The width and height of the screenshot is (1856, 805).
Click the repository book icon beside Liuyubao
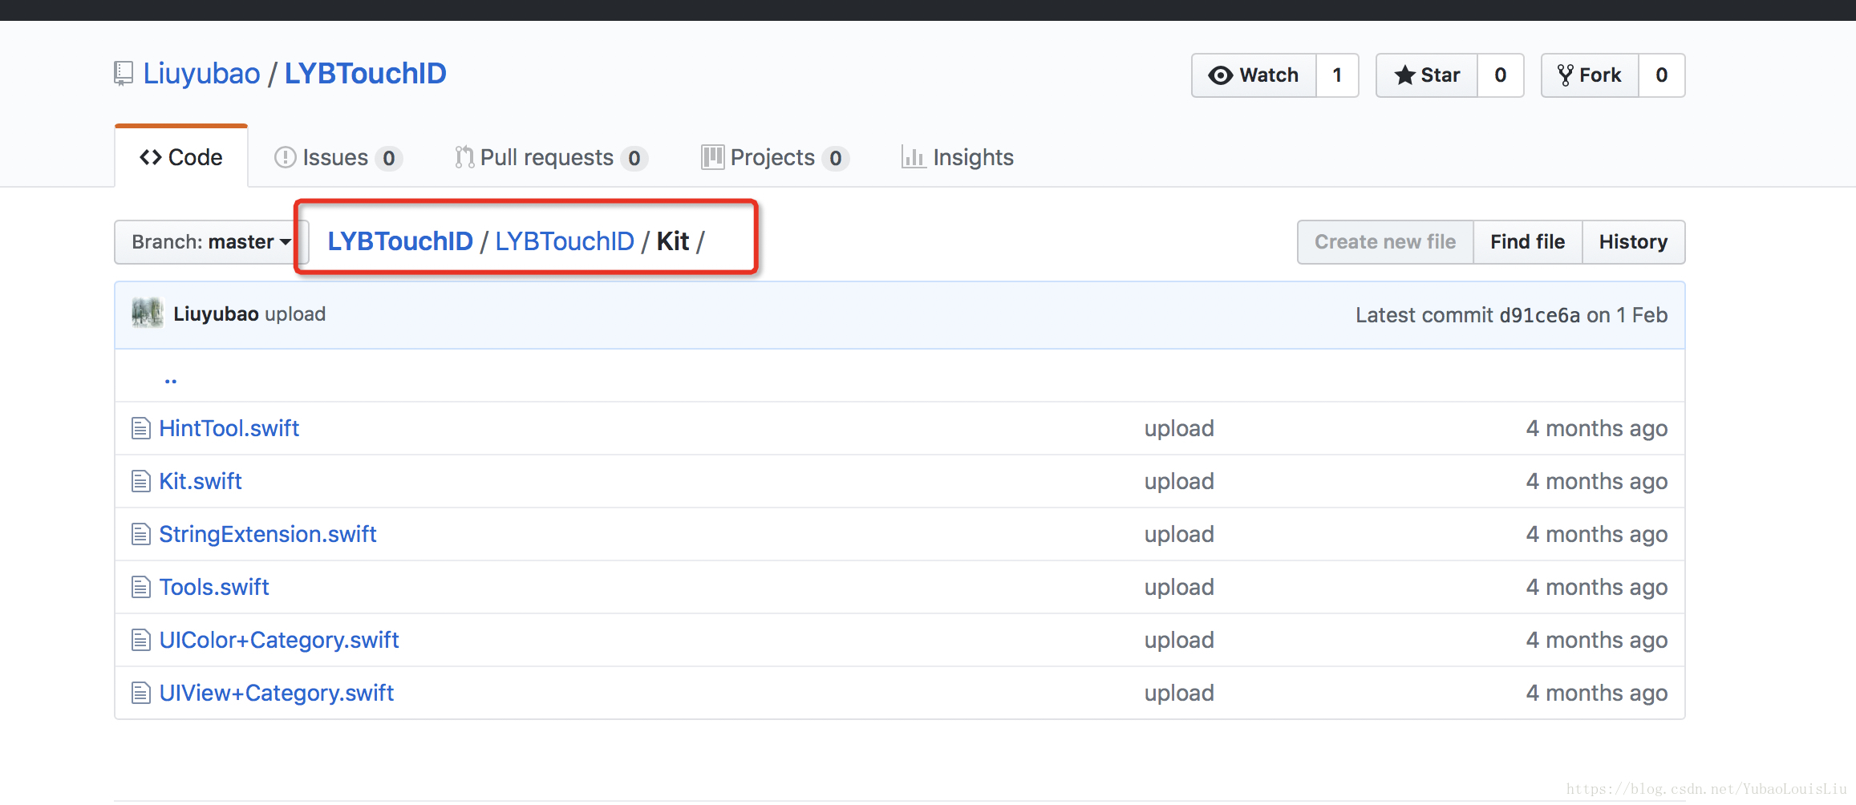(123, 74)
